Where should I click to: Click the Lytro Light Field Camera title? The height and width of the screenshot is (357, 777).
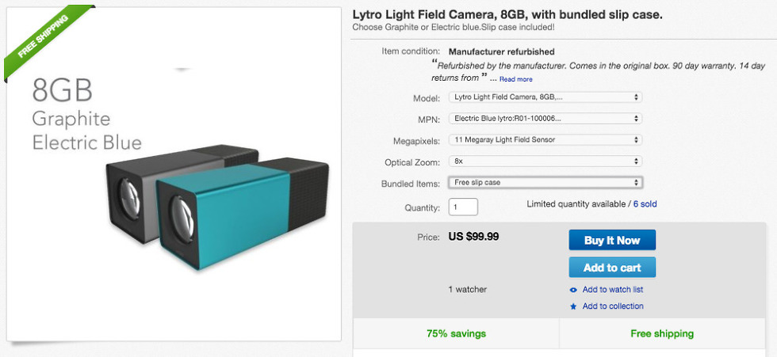point(507,15)
